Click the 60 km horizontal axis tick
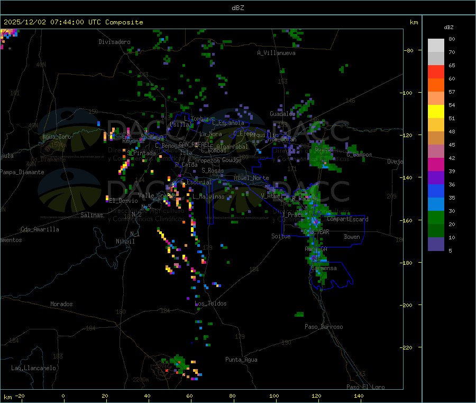Image resolution: width=476 pixels, height=403 pixels. pyautogui.click(x=189, y=396)
